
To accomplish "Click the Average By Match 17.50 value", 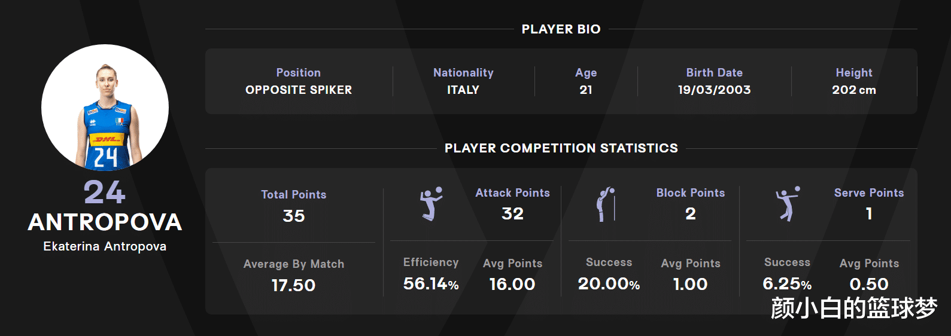I will [x=293, y=285].
